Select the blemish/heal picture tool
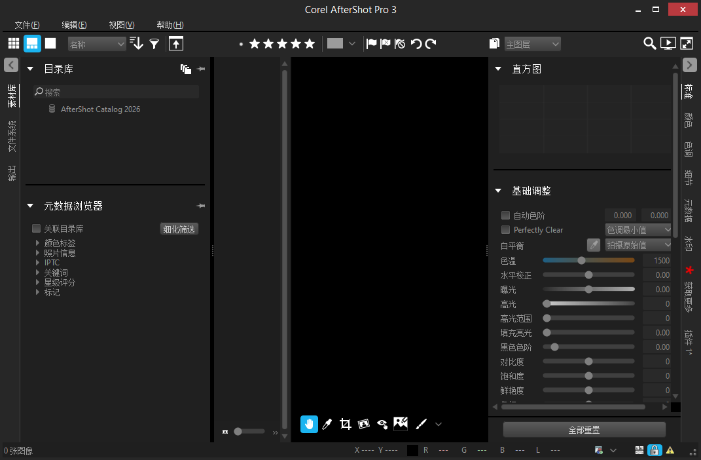The image size is (701, 460). 401,423
